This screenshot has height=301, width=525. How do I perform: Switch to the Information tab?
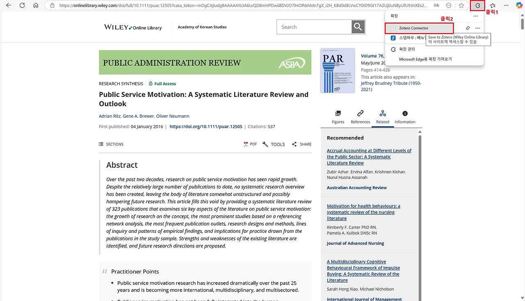[x=405, y=117]
